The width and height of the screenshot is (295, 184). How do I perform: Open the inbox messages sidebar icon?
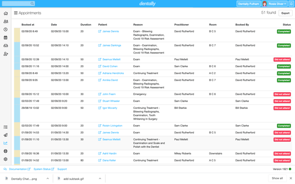(x=5, y=46)
